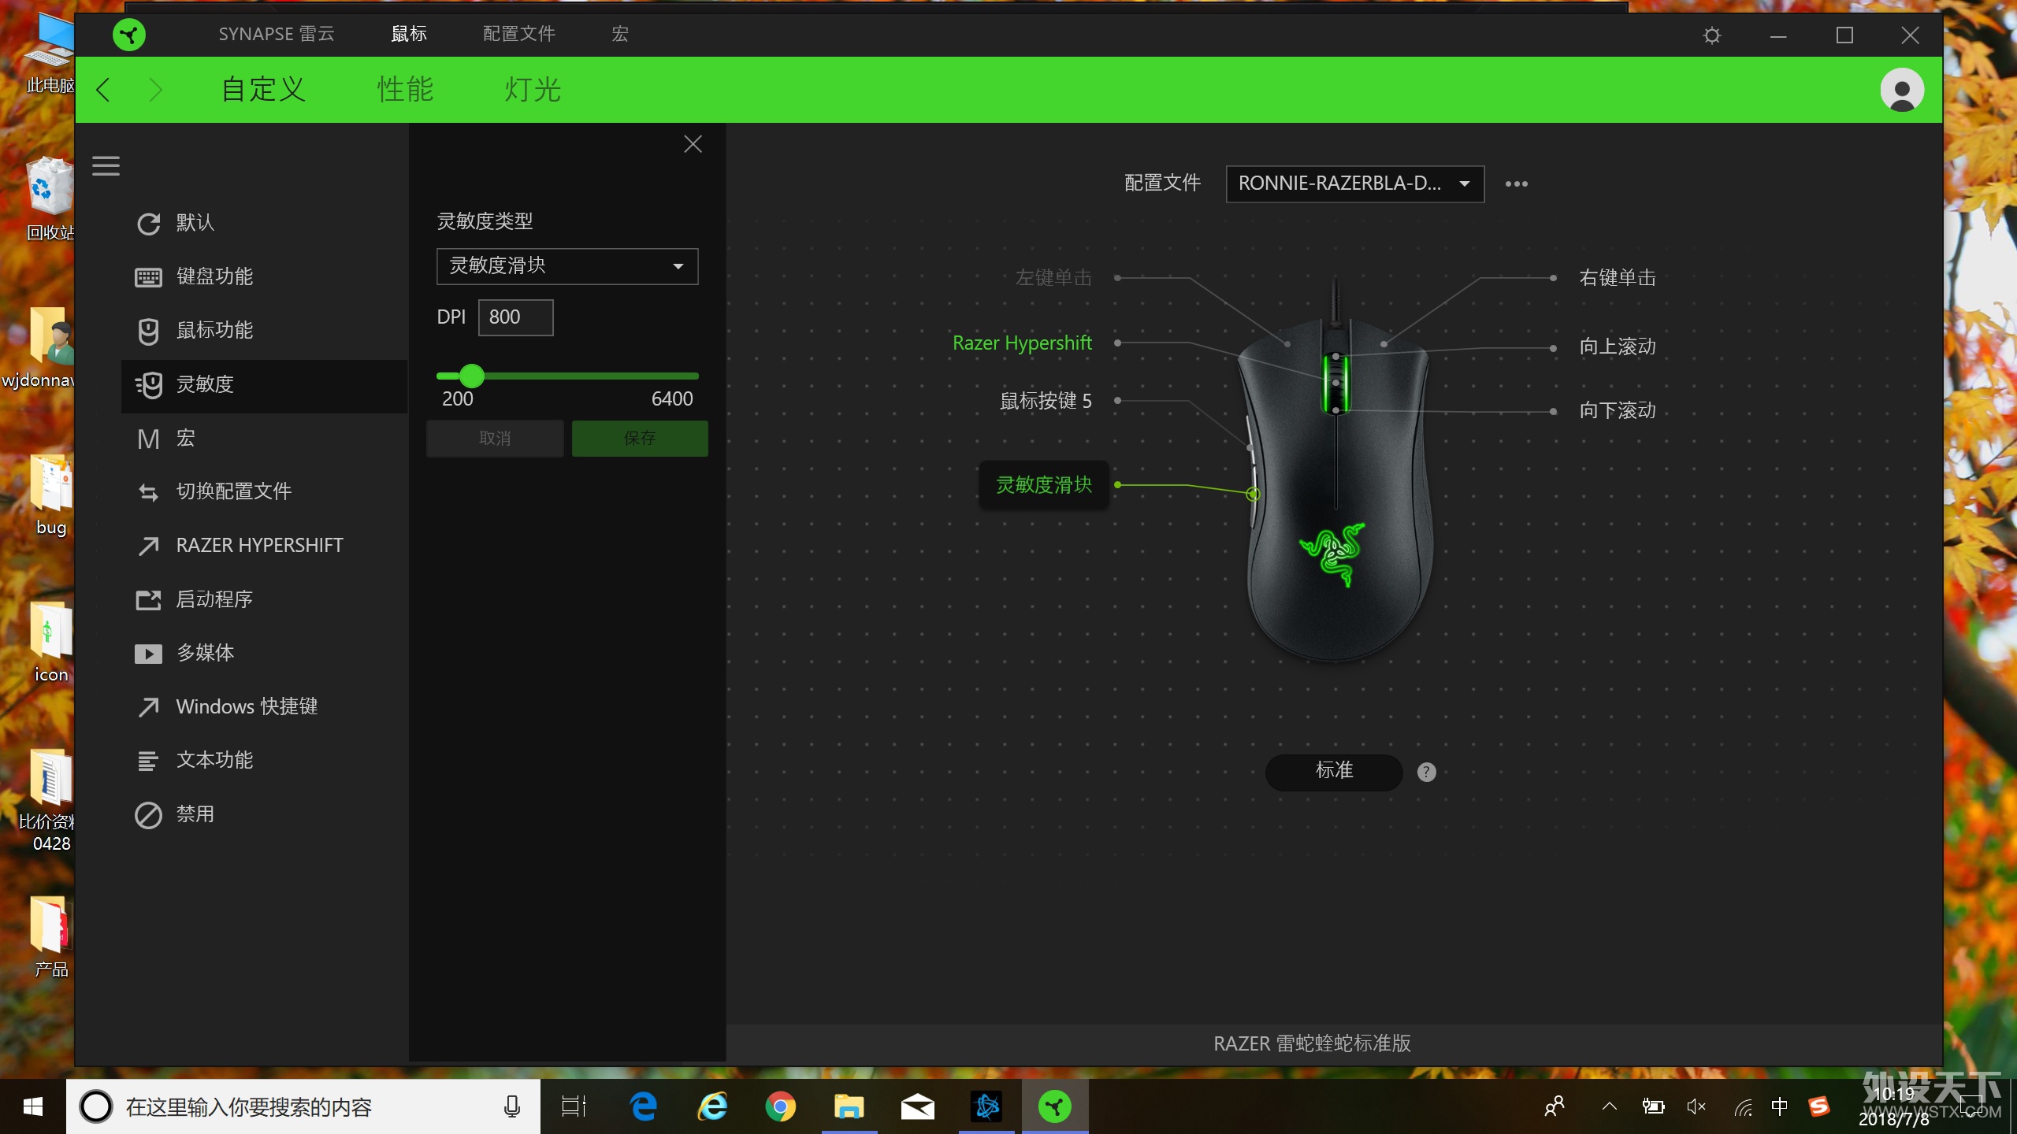Go back with the left arrow
The height and width of the screenshot is (1134, 2017).
[103, 90]
